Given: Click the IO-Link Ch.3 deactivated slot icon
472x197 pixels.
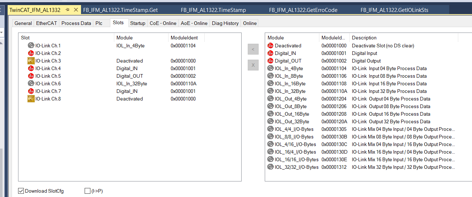Looking at the screenshot, I should 31,61.
